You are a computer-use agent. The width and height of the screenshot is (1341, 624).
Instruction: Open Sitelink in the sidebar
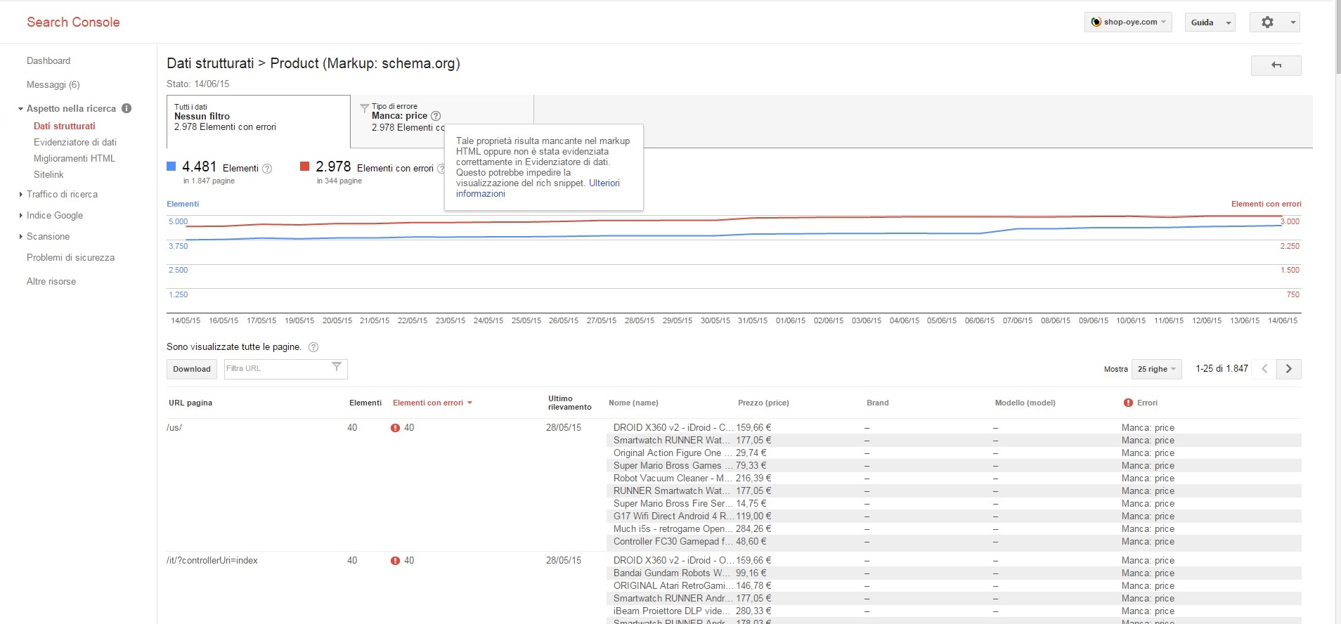(48, 175)
